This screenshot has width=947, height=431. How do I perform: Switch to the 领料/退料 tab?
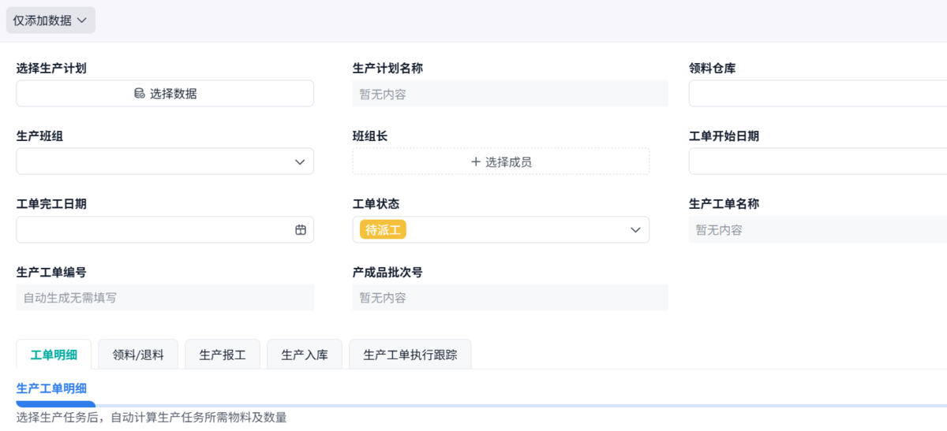click(138, 355)
